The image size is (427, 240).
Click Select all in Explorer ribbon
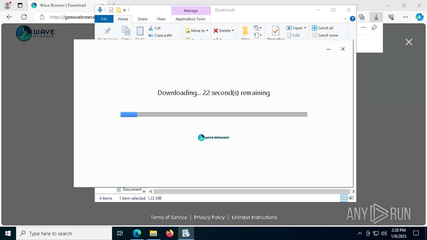(323, 28)
